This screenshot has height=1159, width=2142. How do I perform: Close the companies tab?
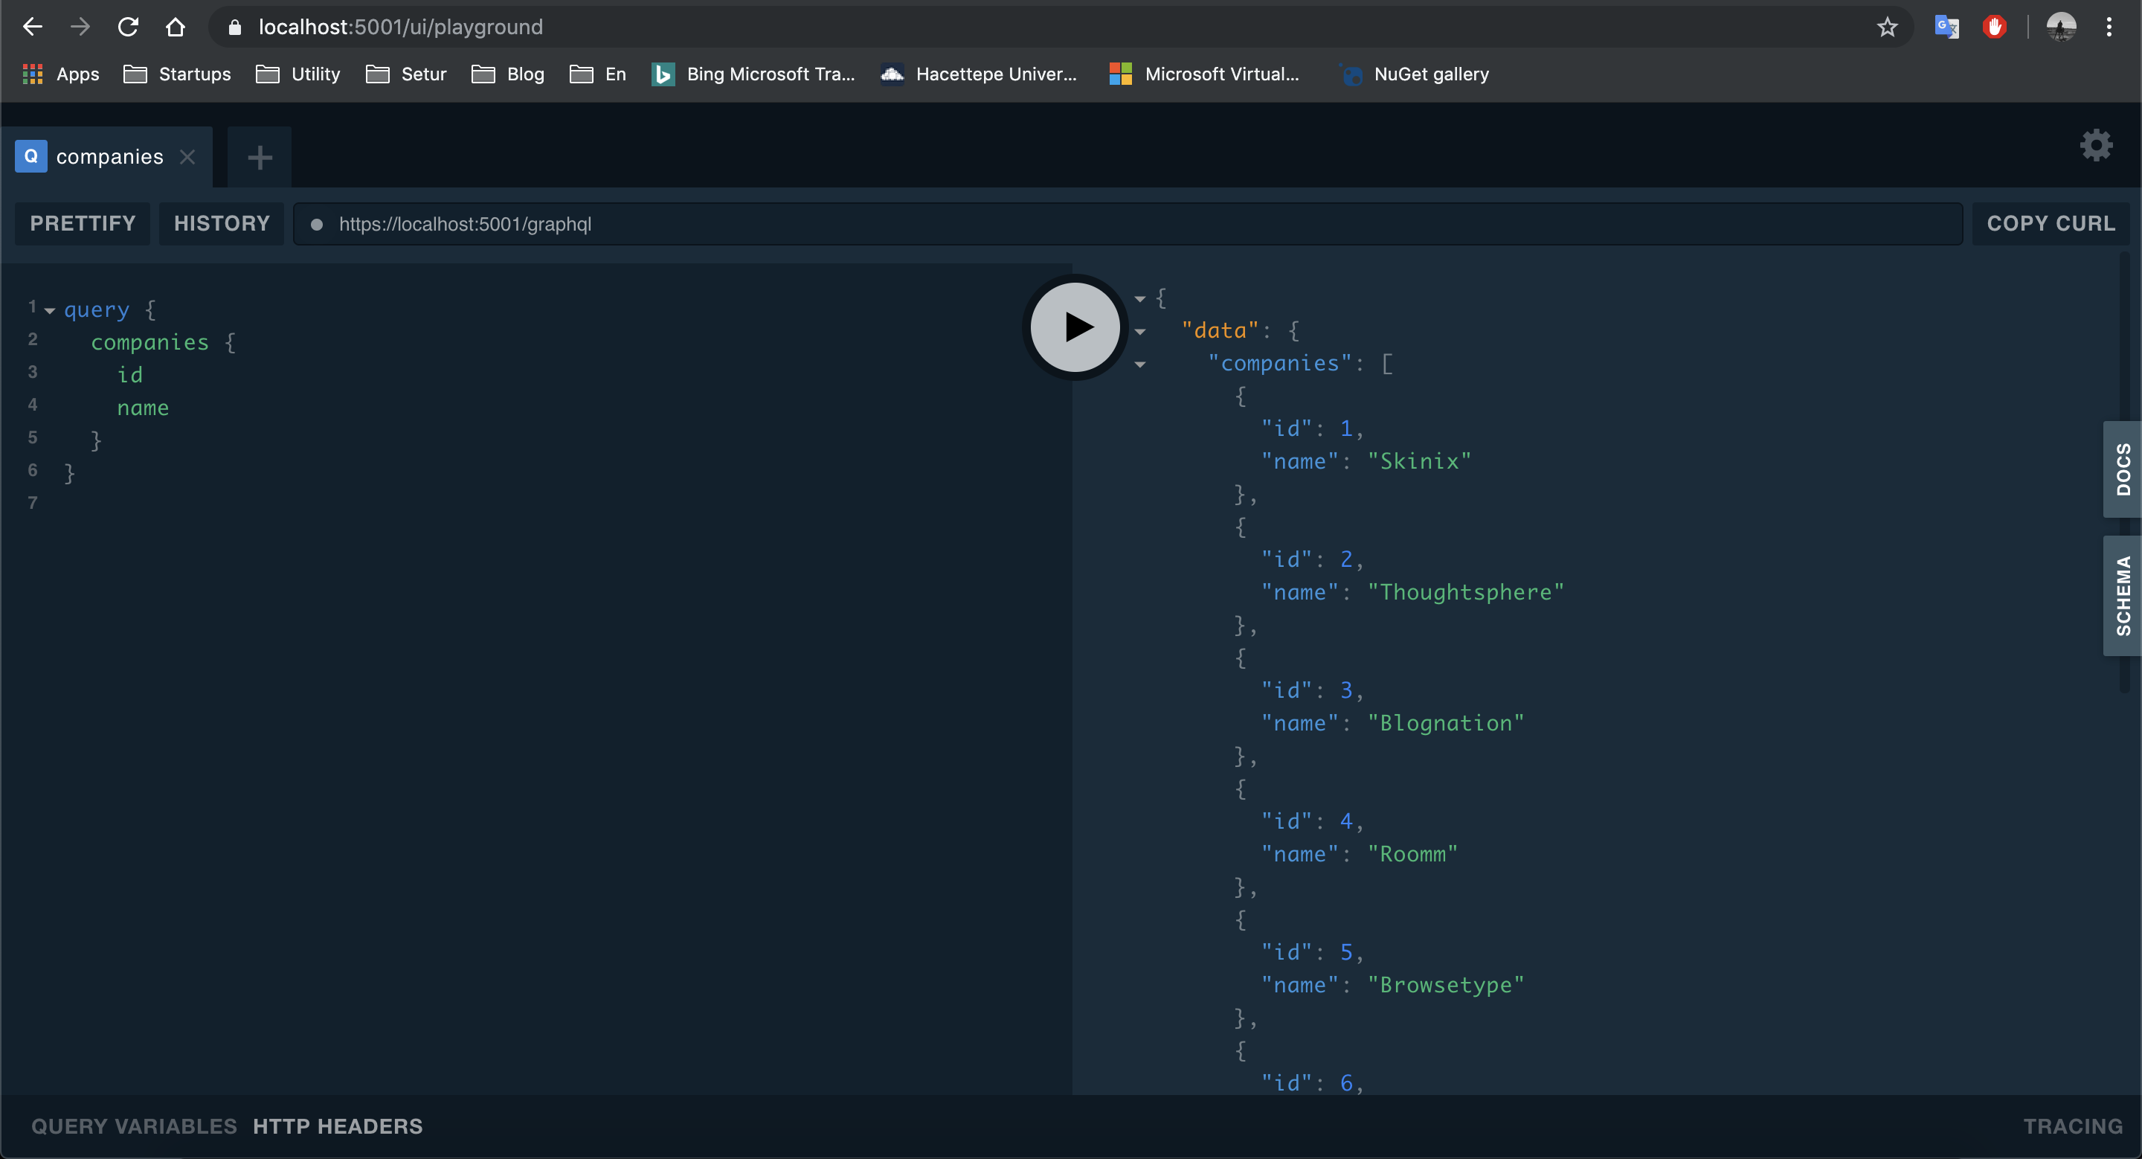[x=188, y=157]
